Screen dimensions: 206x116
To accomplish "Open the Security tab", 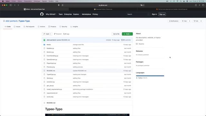I will [x=63, y=26].
